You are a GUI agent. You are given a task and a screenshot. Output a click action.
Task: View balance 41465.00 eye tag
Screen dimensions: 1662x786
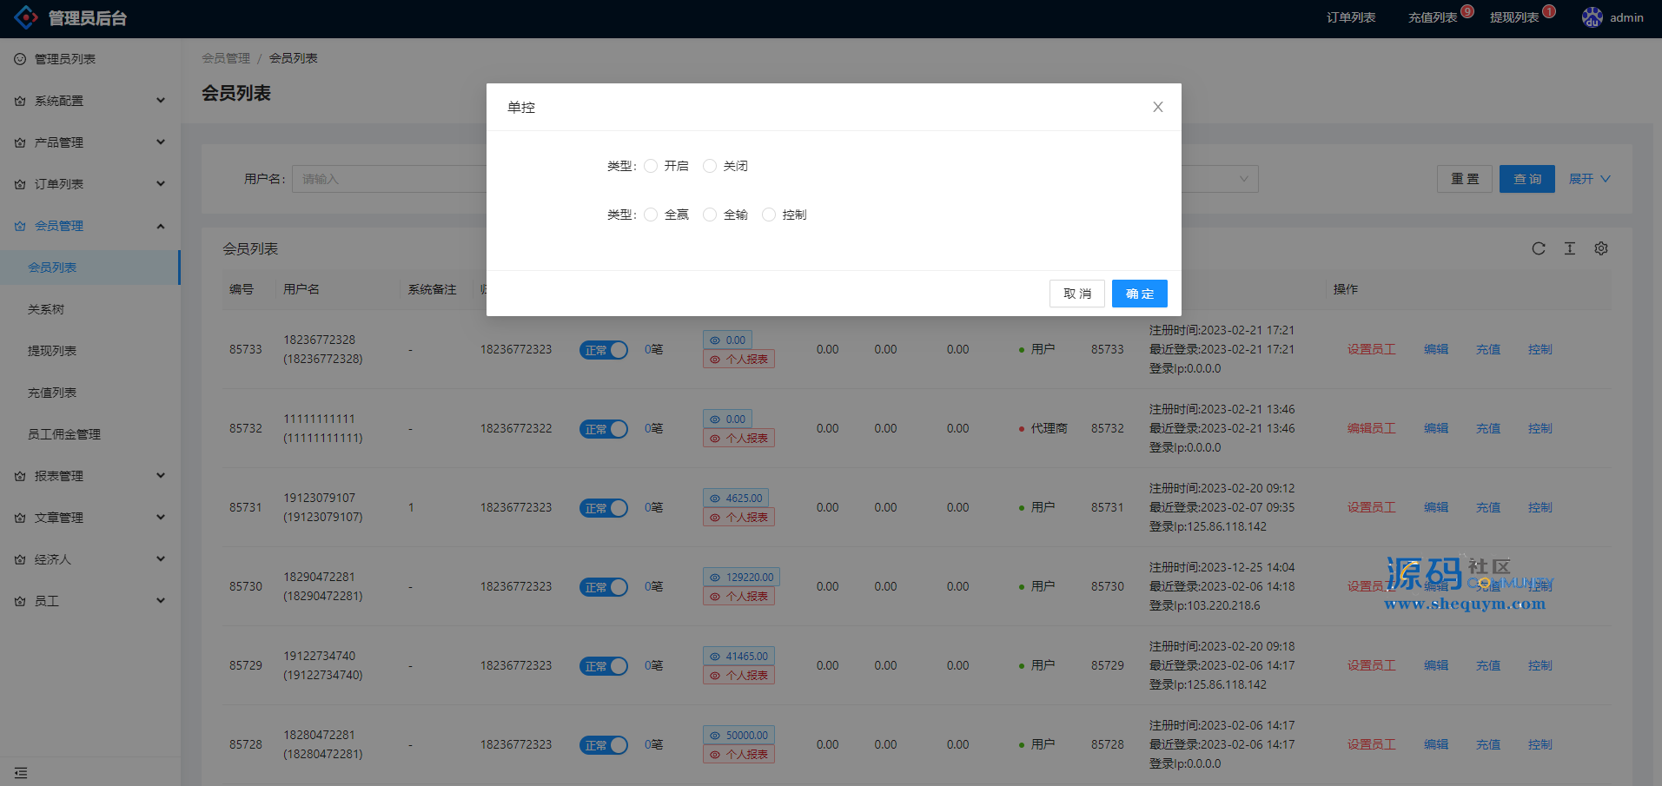(738, 656)
